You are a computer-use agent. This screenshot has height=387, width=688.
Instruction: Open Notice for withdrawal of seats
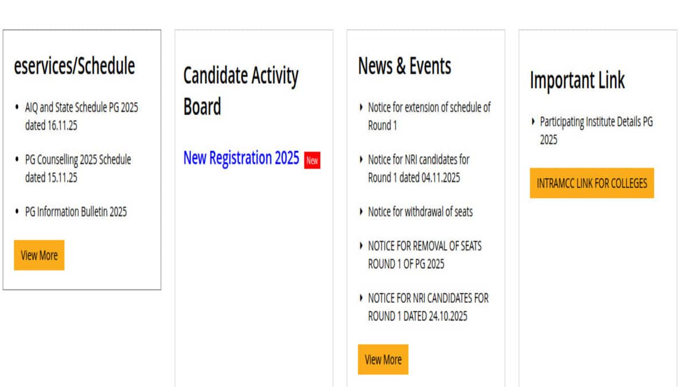coord(420,212)
